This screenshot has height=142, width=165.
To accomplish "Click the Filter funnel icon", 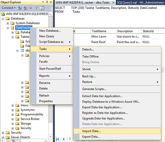I will coord(36,8).
